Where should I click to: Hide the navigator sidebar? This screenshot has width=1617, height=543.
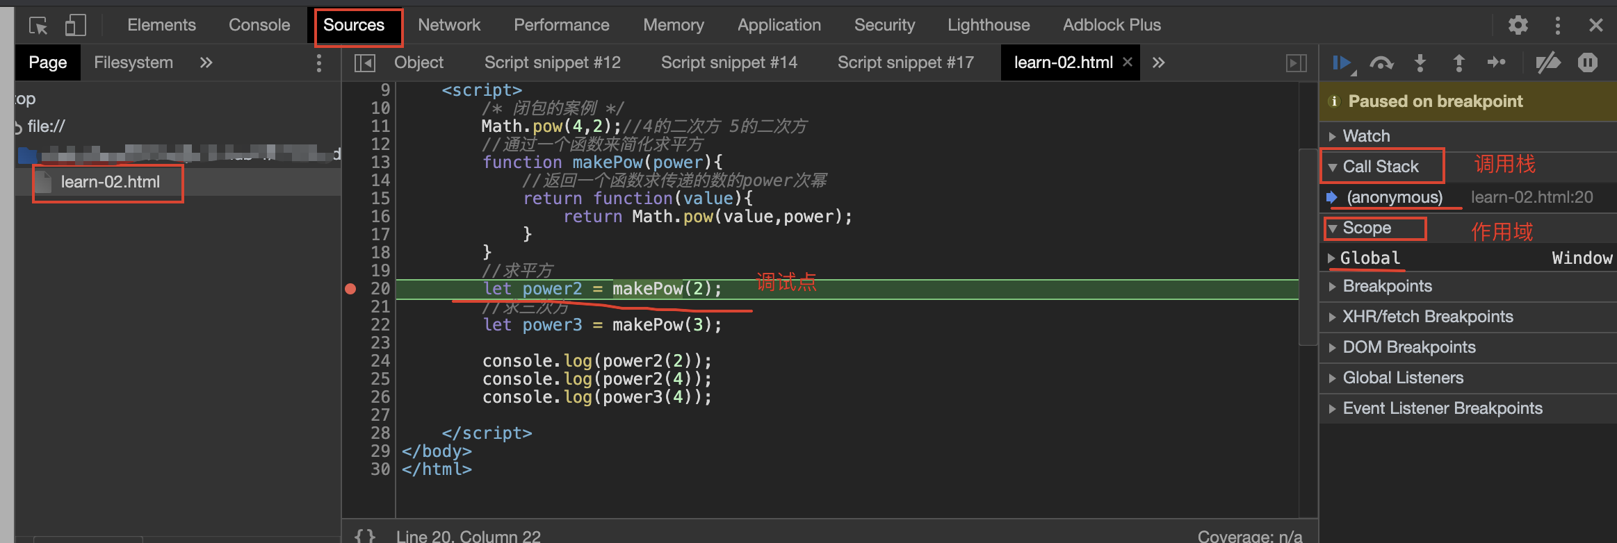click(x=365, y=63)
